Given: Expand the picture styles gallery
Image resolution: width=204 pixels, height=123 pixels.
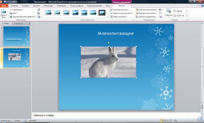Looking at the screenshot, I should (108, 17).
